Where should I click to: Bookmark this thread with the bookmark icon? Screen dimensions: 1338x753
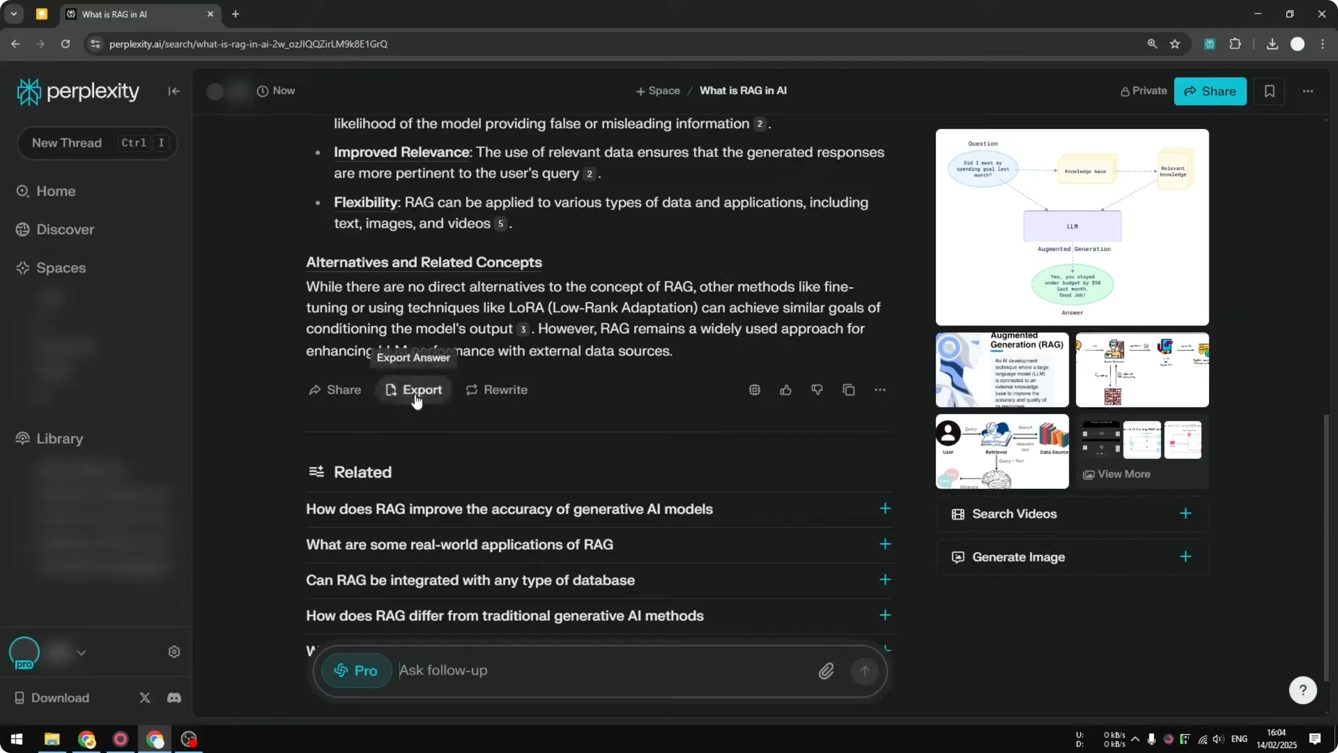1269,91
